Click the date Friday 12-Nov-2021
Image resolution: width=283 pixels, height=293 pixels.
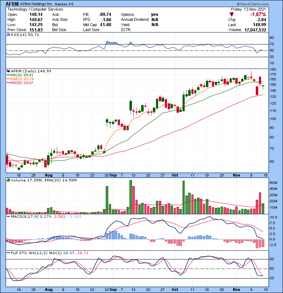(248, 9)
